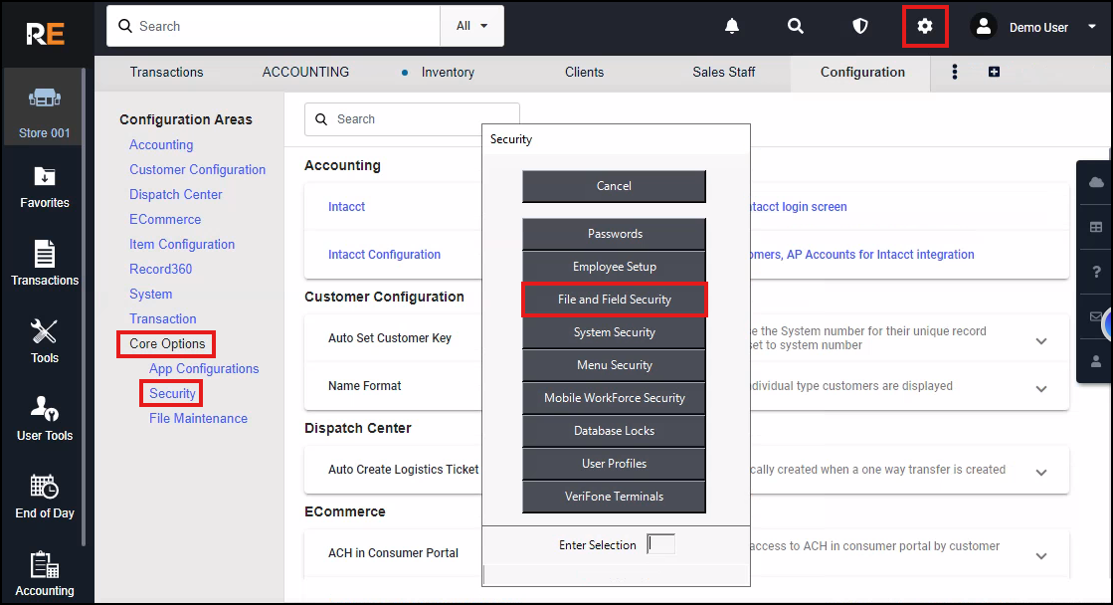Expand the Name Format setting row
Viewport: 1113px width, 605px height.
1041,389
